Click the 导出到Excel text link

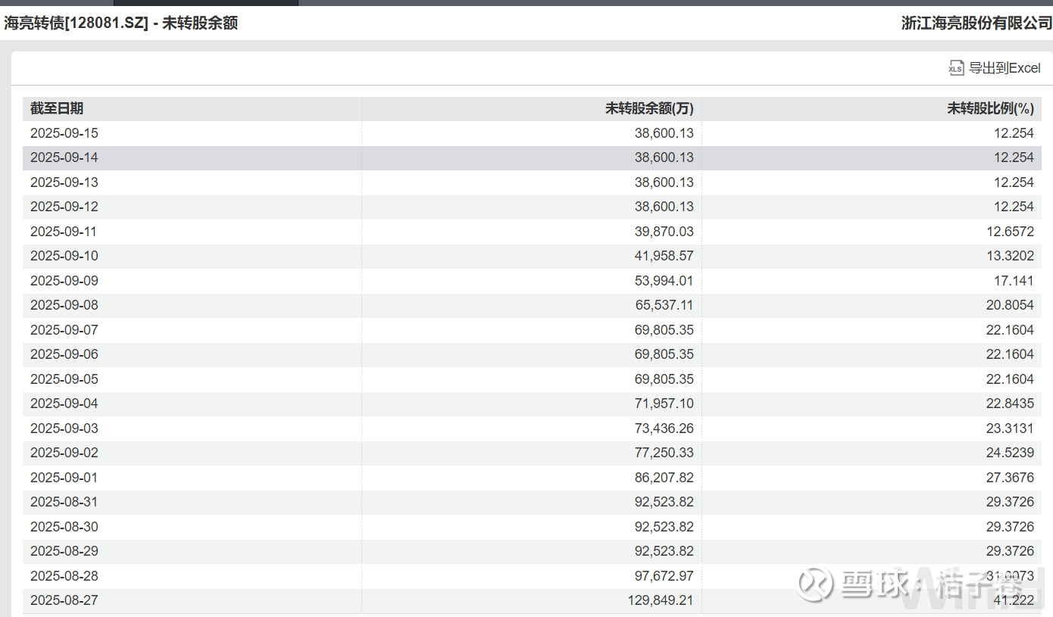pos(1005,68)
